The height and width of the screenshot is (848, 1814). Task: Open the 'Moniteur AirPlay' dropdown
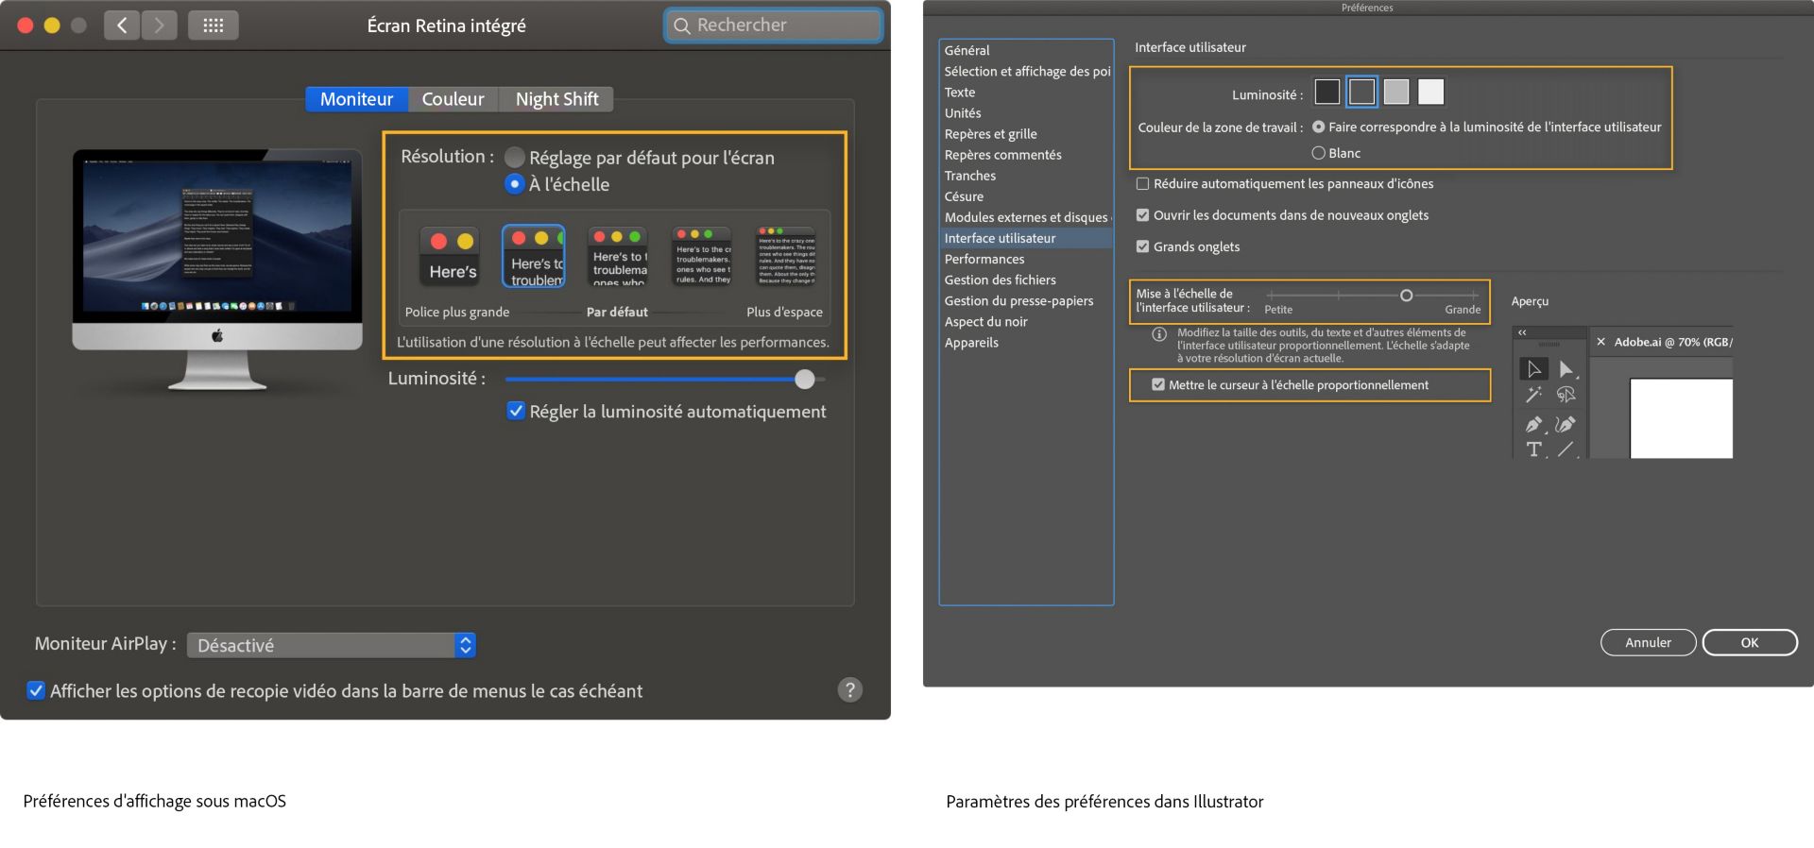(331, 645)
